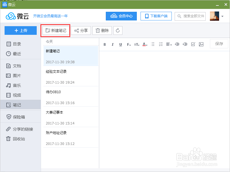
Task: Click the 分享 share button
Action: pyautogui.click(x=81, y=30)
